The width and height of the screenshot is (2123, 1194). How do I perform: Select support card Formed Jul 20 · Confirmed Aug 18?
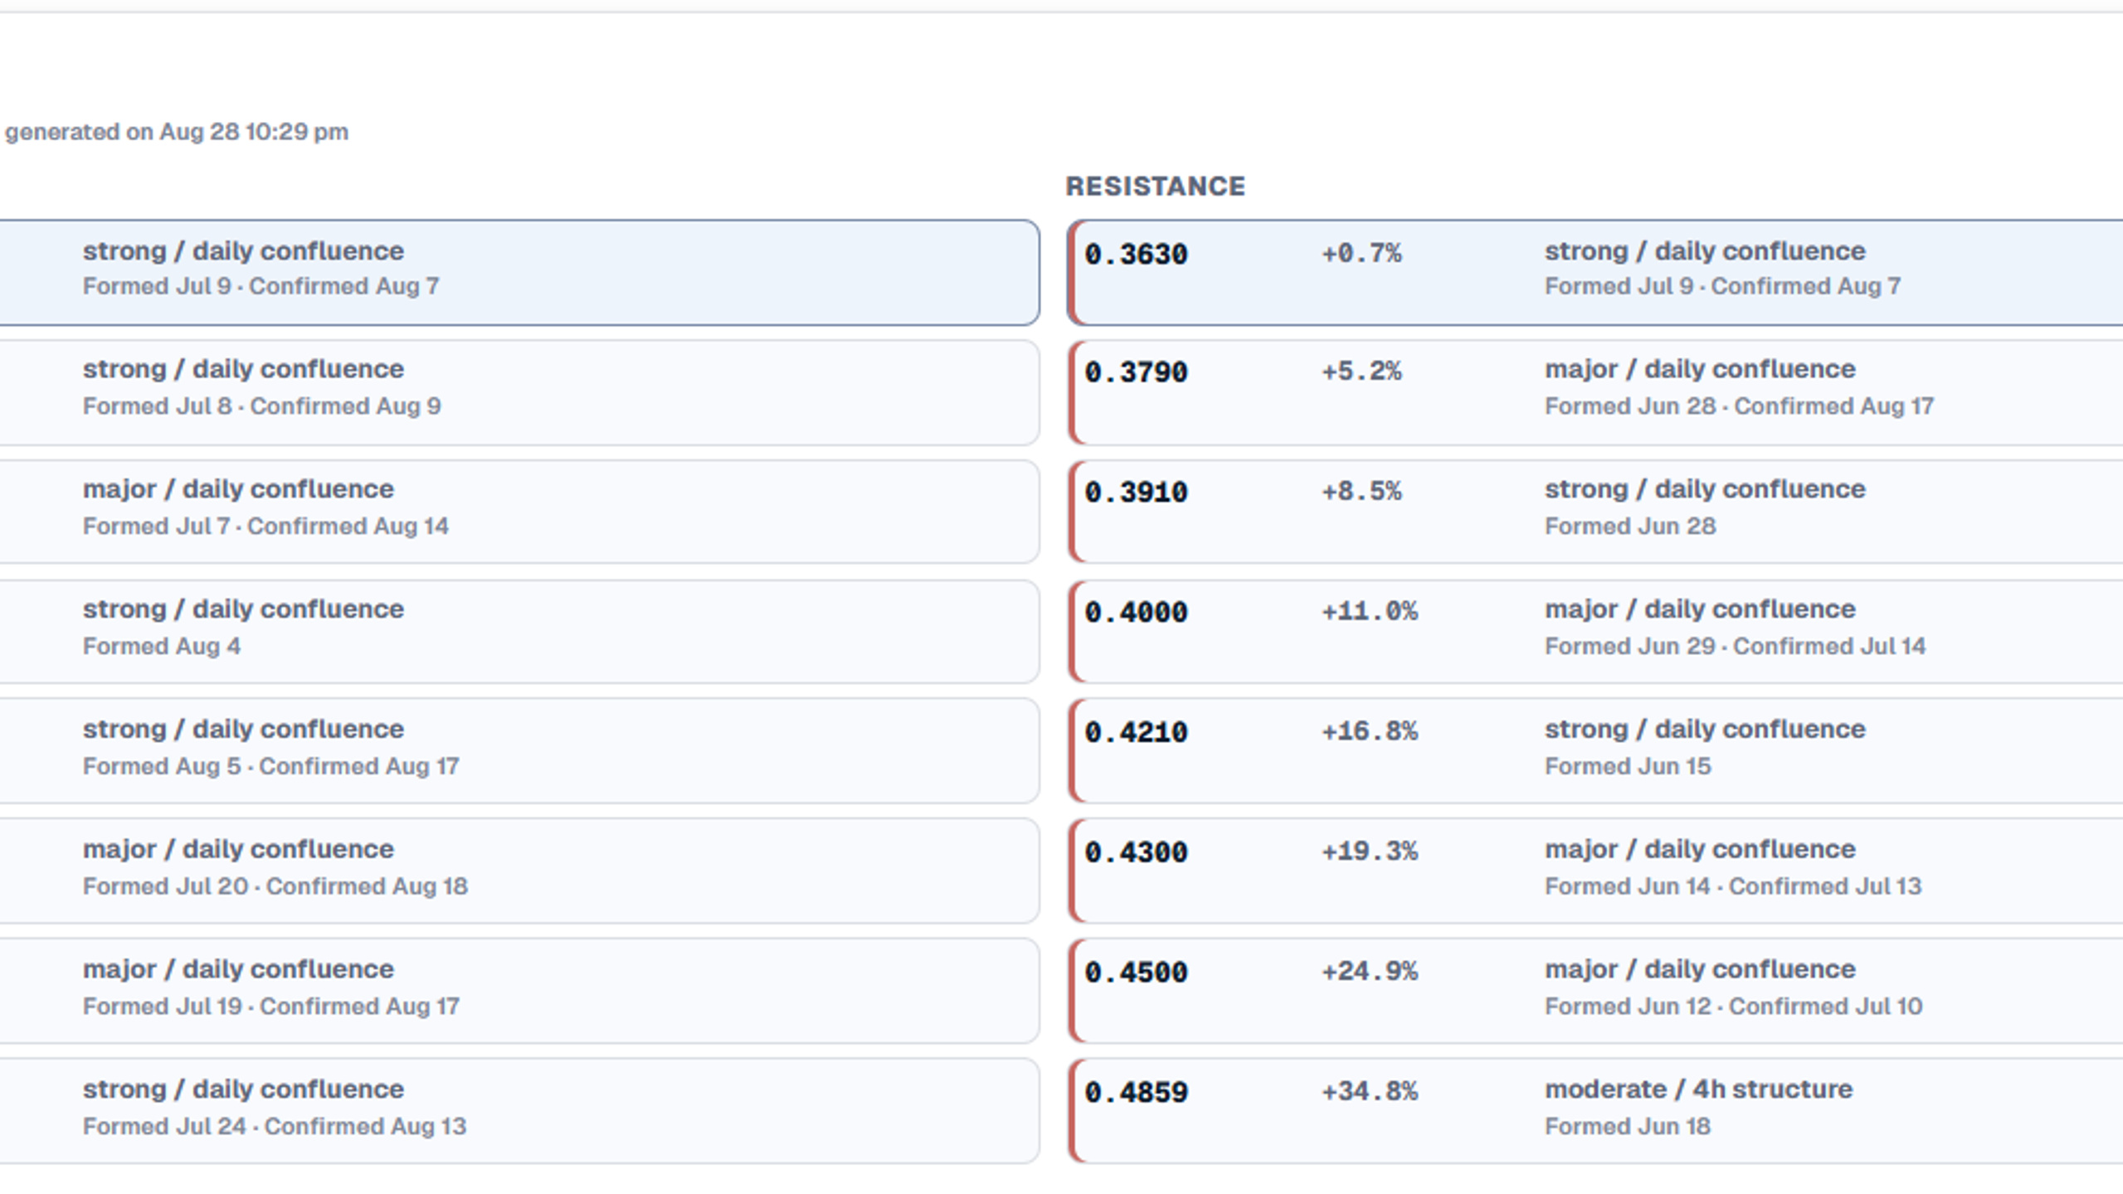pyautogui.click(x=519, y=871)
